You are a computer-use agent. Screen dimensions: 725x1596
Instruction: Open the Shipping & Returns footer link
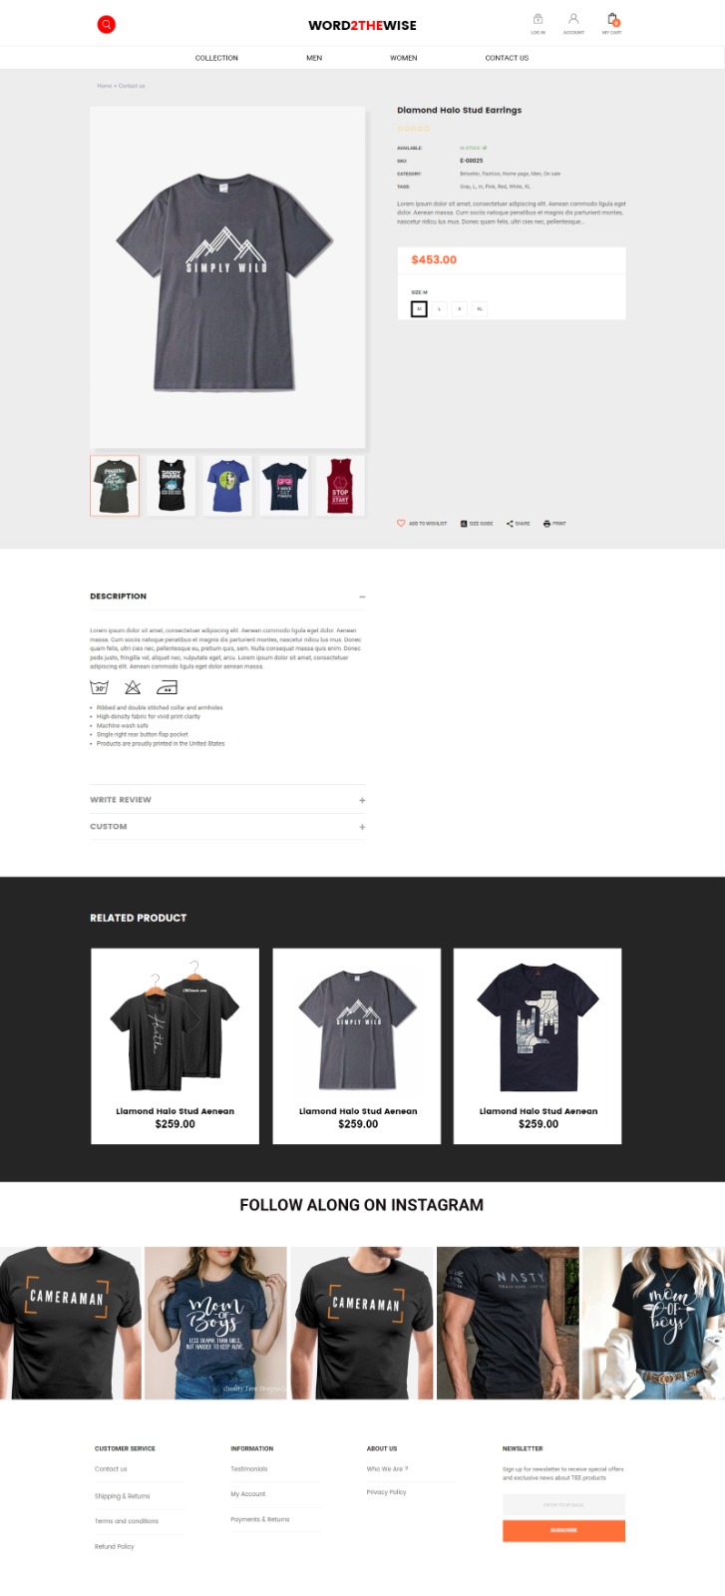123,1496
